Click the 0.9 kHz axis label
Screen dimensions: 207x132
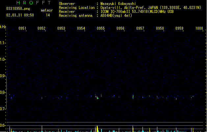(3, 76)
